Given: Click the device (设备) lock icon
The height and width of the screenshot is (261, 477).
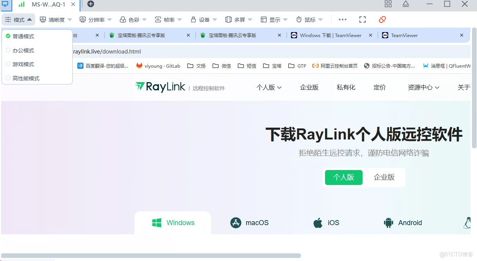Looking at the screenshot, I should click(193, 19).
